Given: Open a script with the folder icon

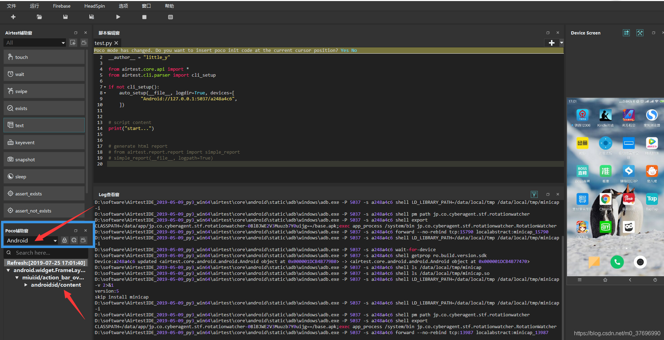Looking at the screenshot, I should pos(39,17).
